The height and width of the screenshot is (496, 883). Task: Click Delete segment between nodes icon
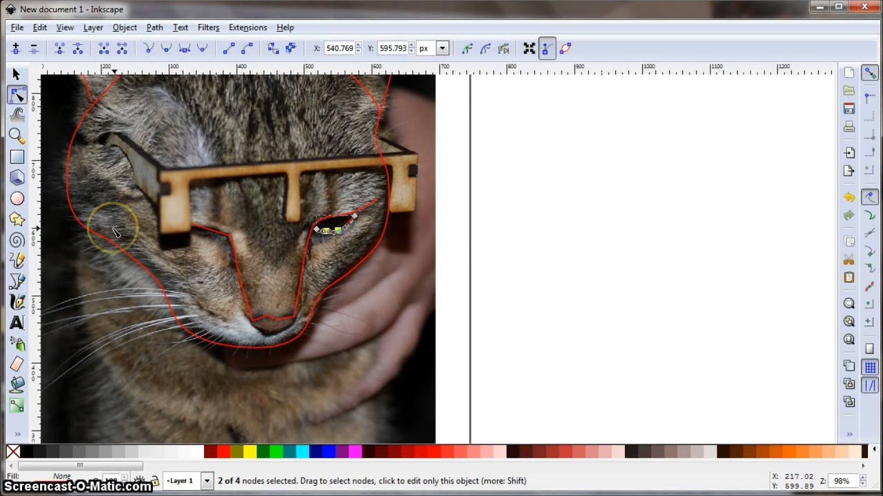pyautogui.click(x=121, y=48)
